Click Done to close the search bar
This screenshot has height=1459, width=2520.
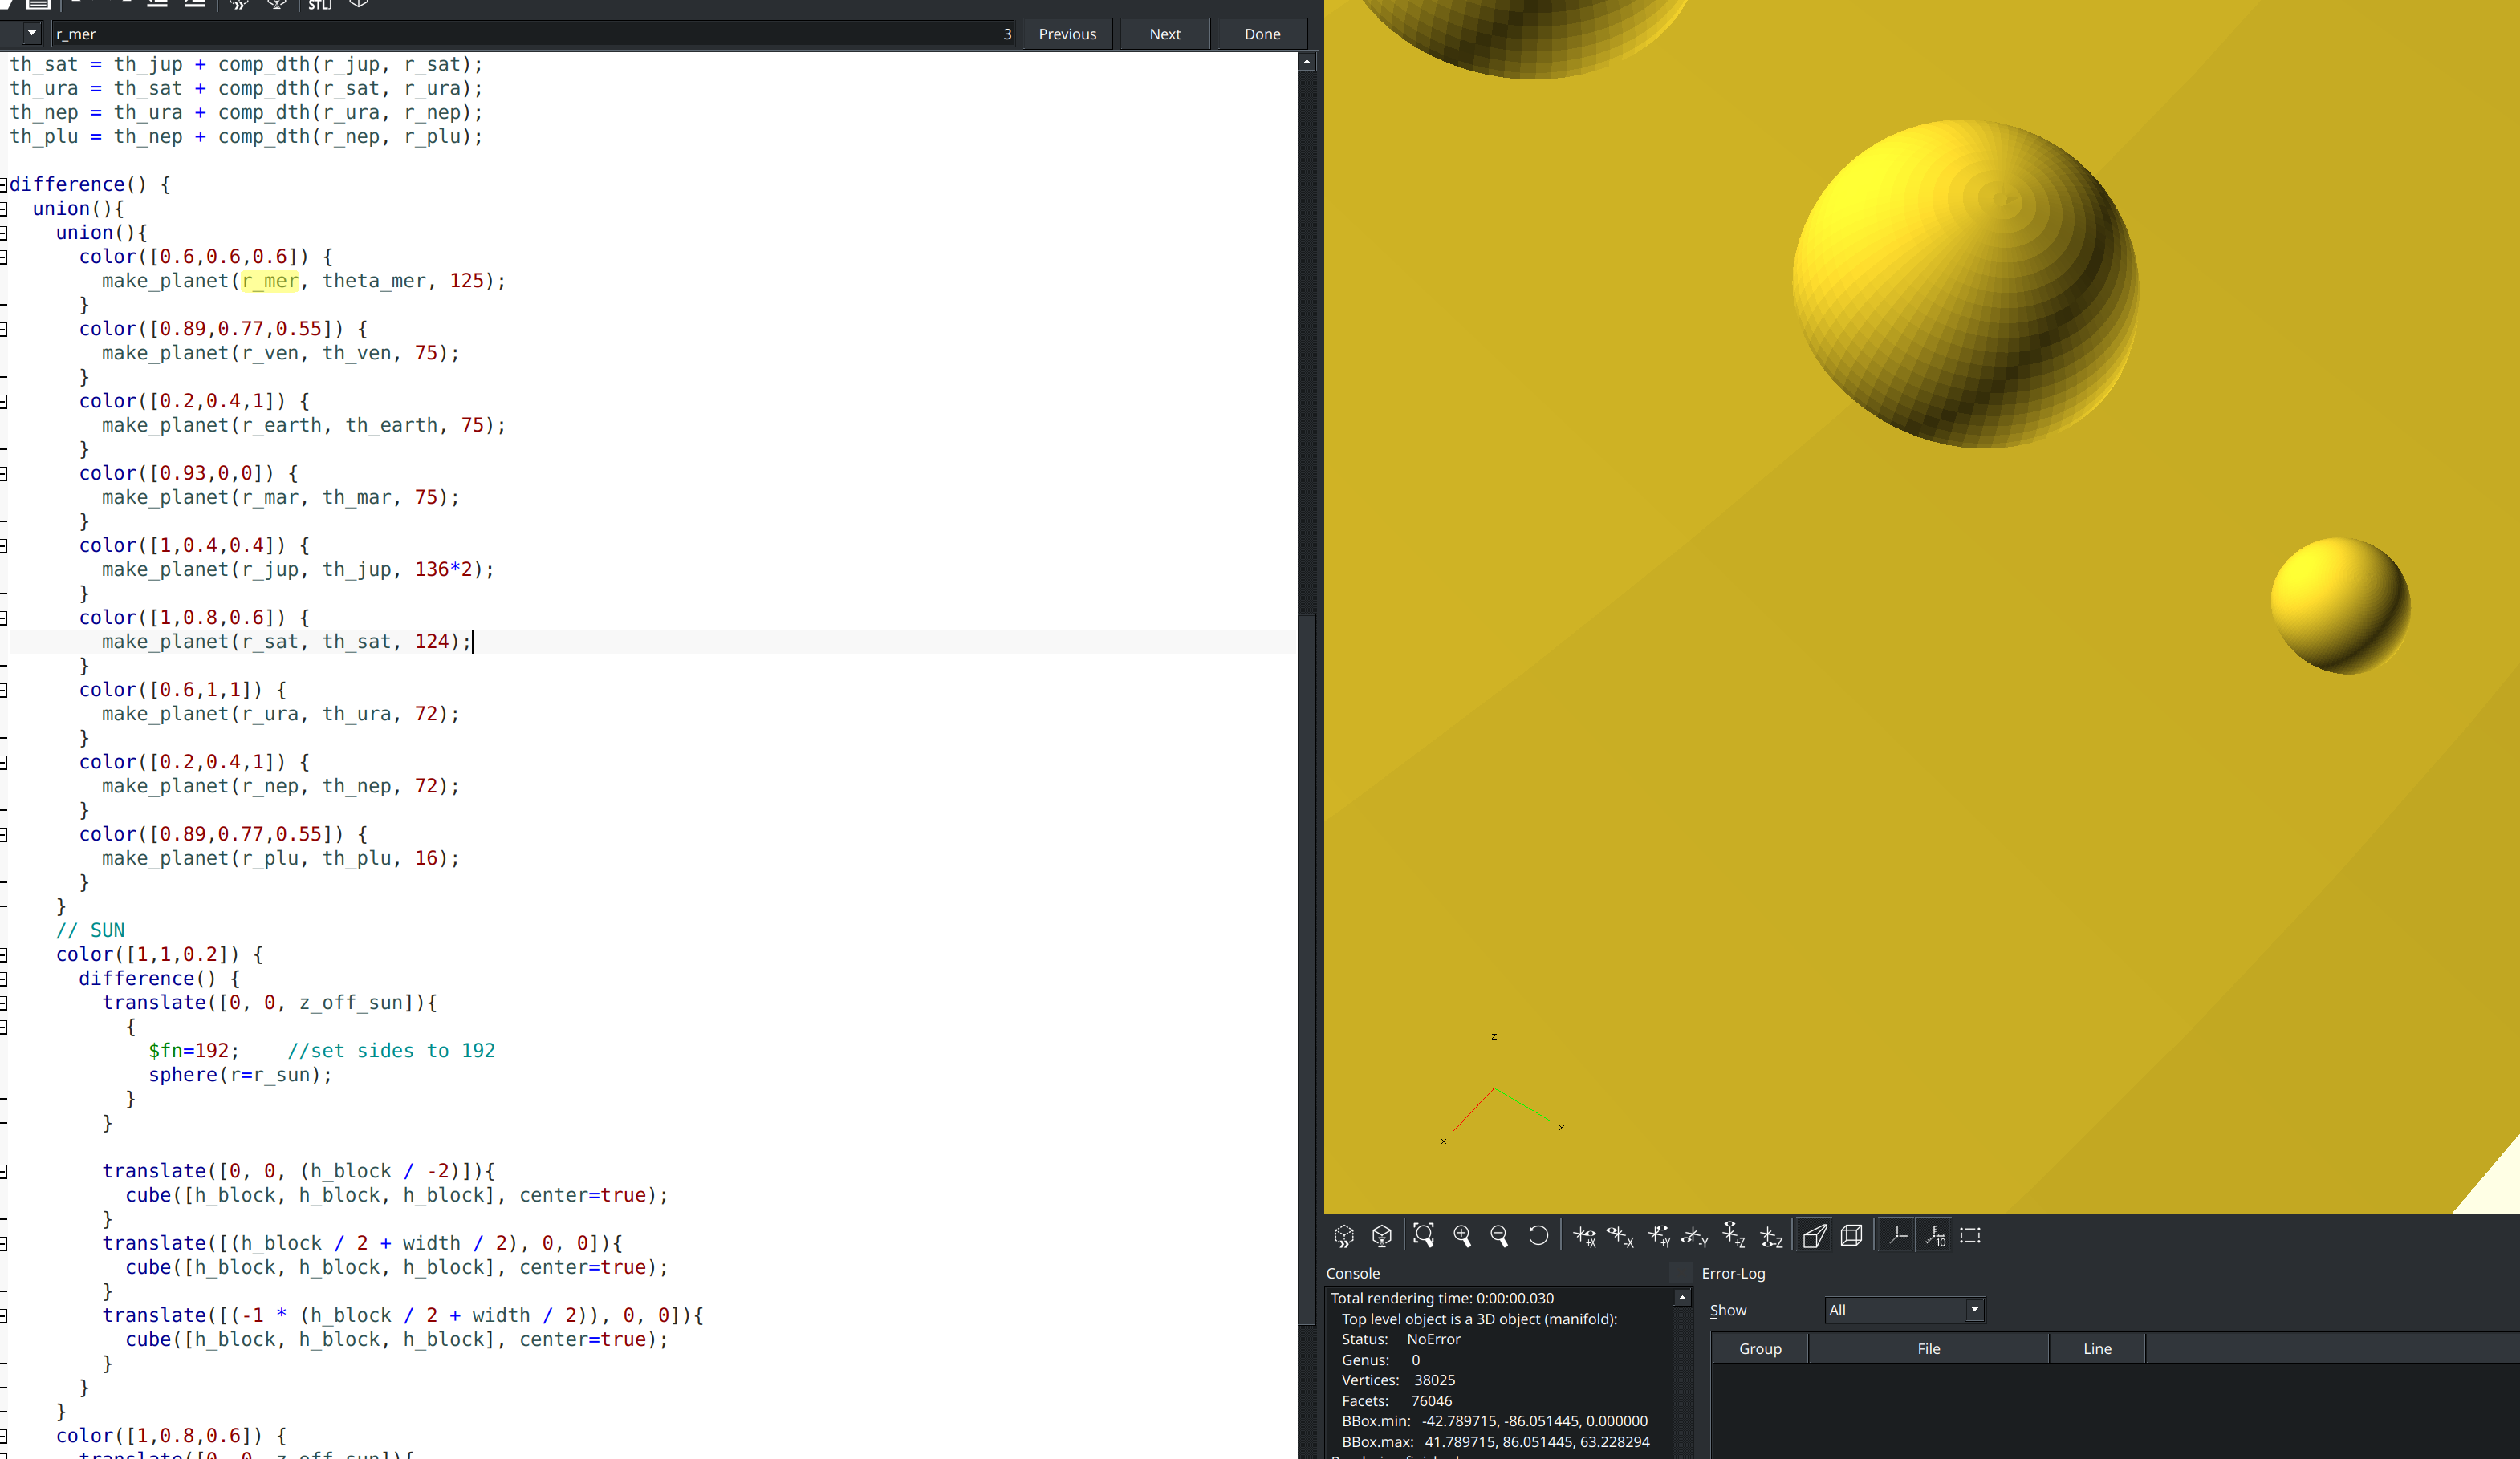(x=1261, y=33)
